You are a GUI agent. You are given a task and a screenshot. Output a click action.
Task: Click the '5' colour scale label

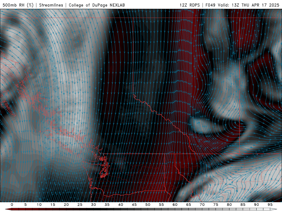(x=25, y=205)
